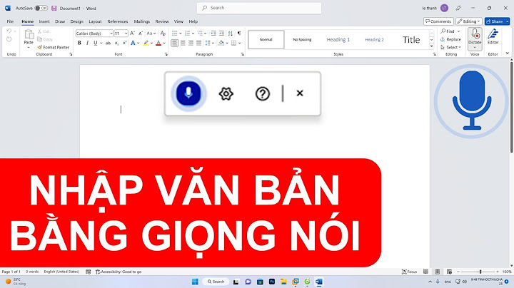
Task: Click the title bar Search box
Action: tap(259, 8)
